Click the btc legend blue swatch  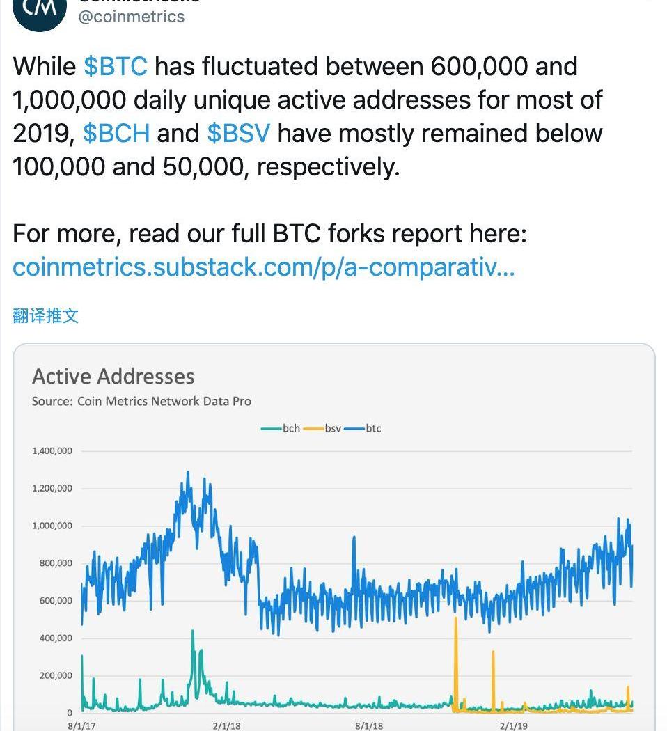click(x=354, y=428)
